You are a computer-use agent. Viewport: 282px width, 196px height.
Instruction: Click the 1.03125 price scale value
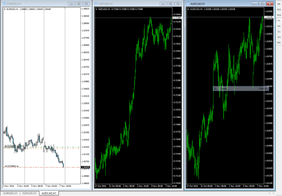click(x=269, y=27)
